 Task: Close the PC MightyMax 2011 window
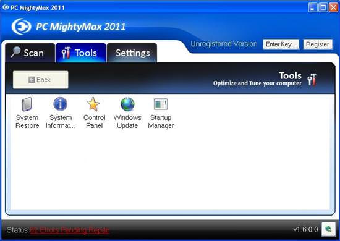click(x=333, y=7)
